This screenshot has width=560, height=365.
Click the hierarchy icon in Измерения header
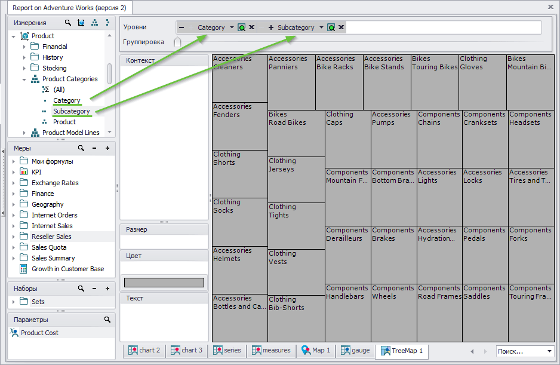coord(94,23)
